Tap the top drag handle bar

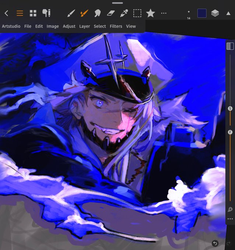tap(117, 3)
